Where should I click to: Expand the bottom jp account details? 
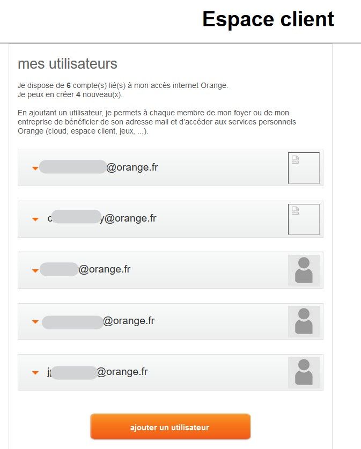coord(35,372)
